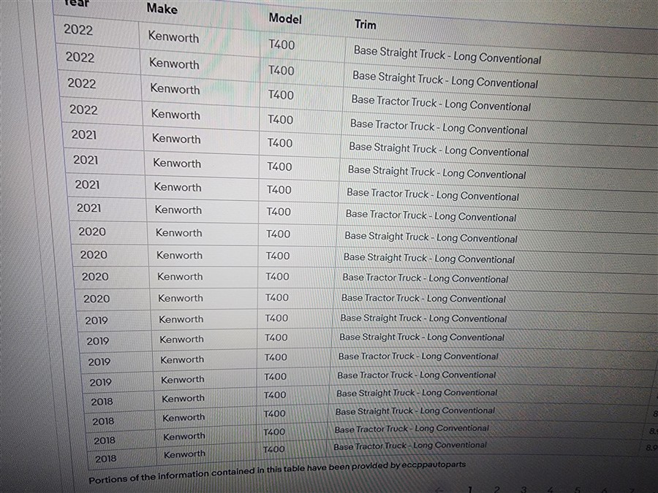Click the Kenworth cell in the last table row
Viewport: 658px width, 493px height.
[x=184, y=454]
